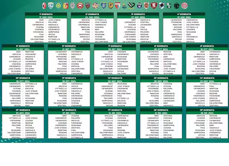Select the 2ª GIORNATA header
Viewport: 229px width, 166px height.
(92, 14)
